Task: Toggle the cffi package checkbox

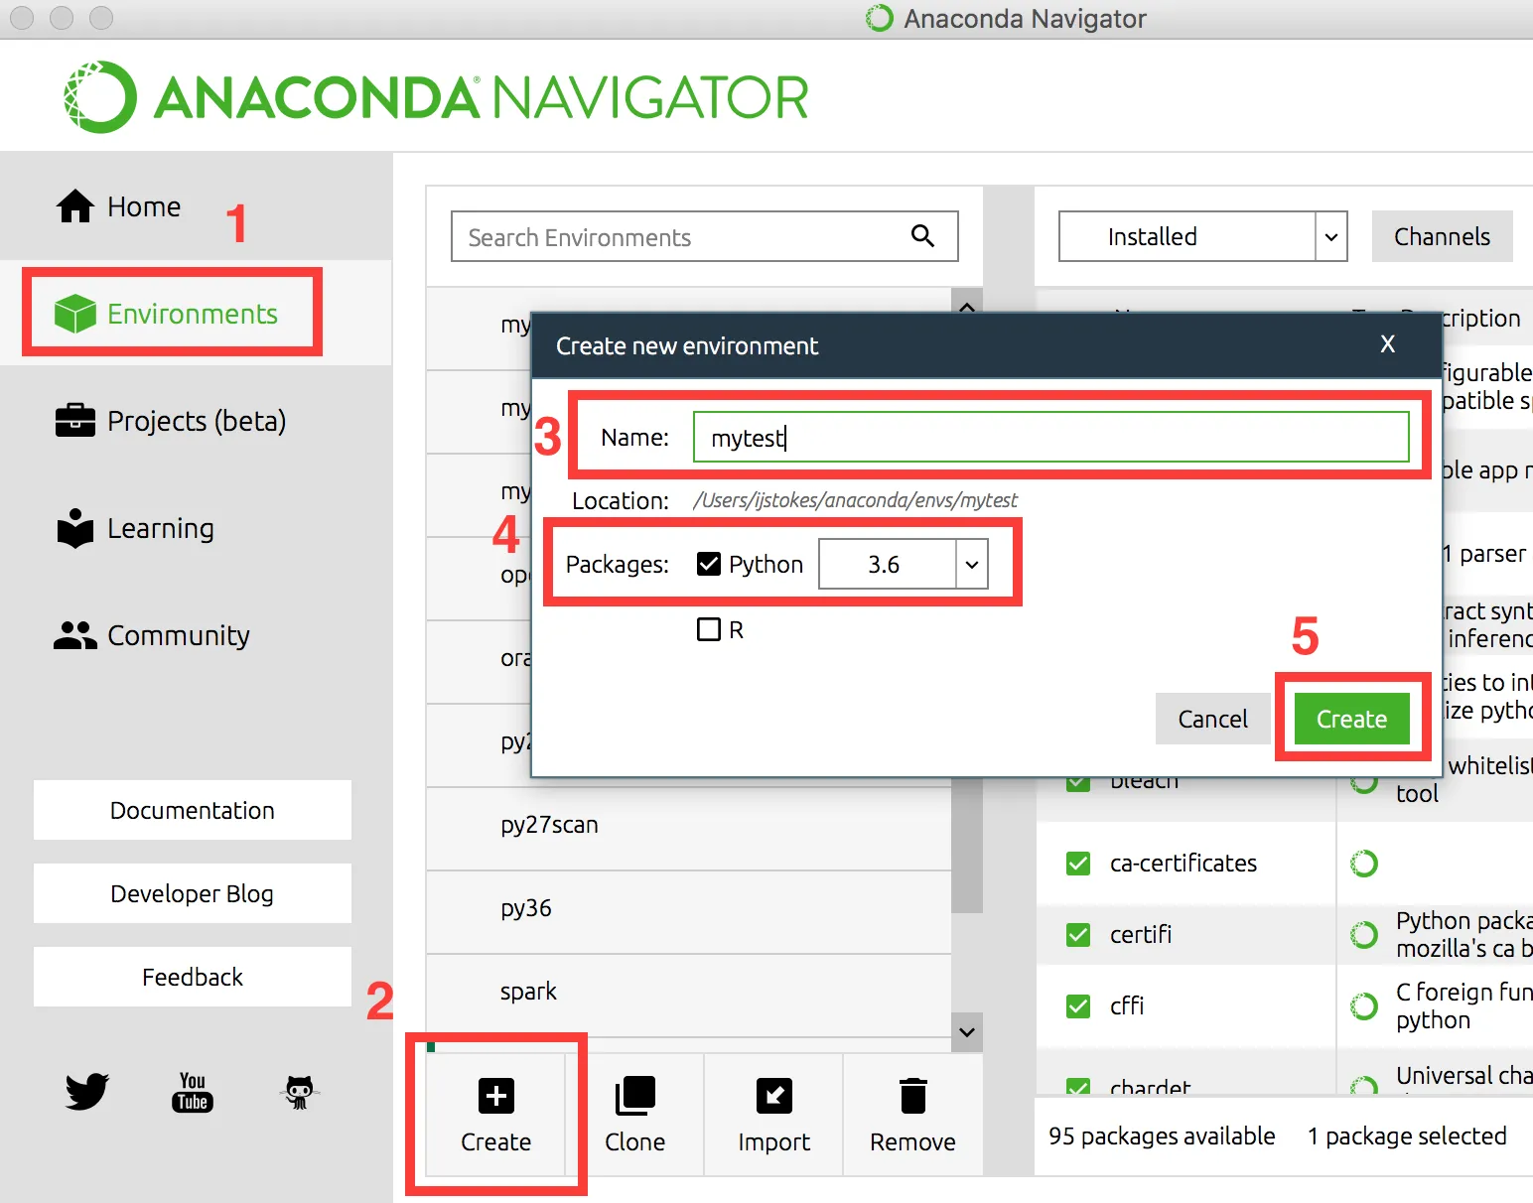Action: pyautogui.click(x=1078, y=1006)
